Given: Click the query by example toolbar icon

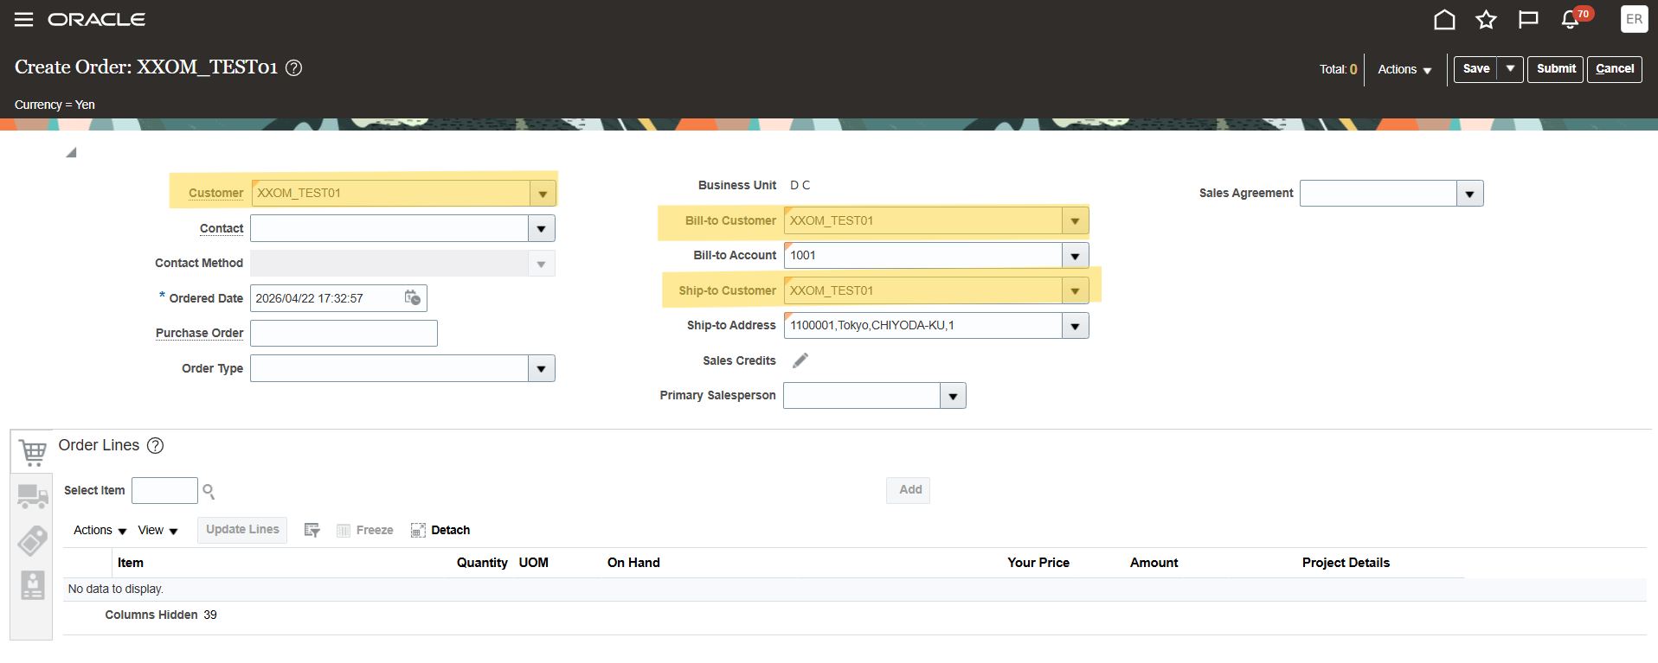Looking at the screenshot, I should [x=312, y=530].
